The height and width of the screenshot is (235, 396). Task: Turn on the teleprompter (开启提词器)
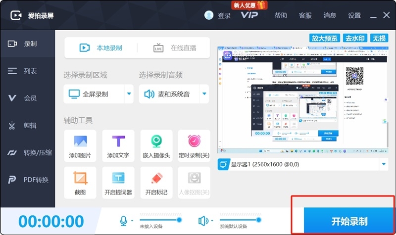point(118,183)
